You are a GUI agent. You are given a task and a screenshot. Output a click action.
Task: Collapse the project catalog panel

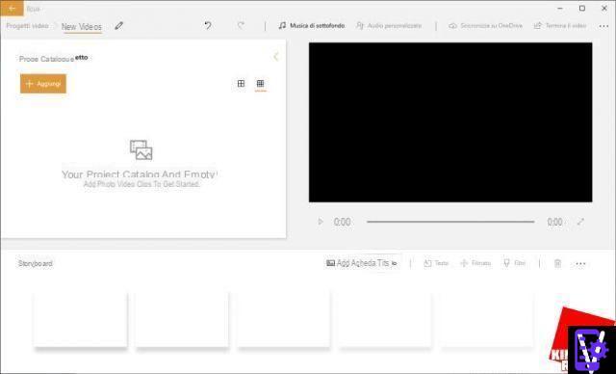pos(276,57)
